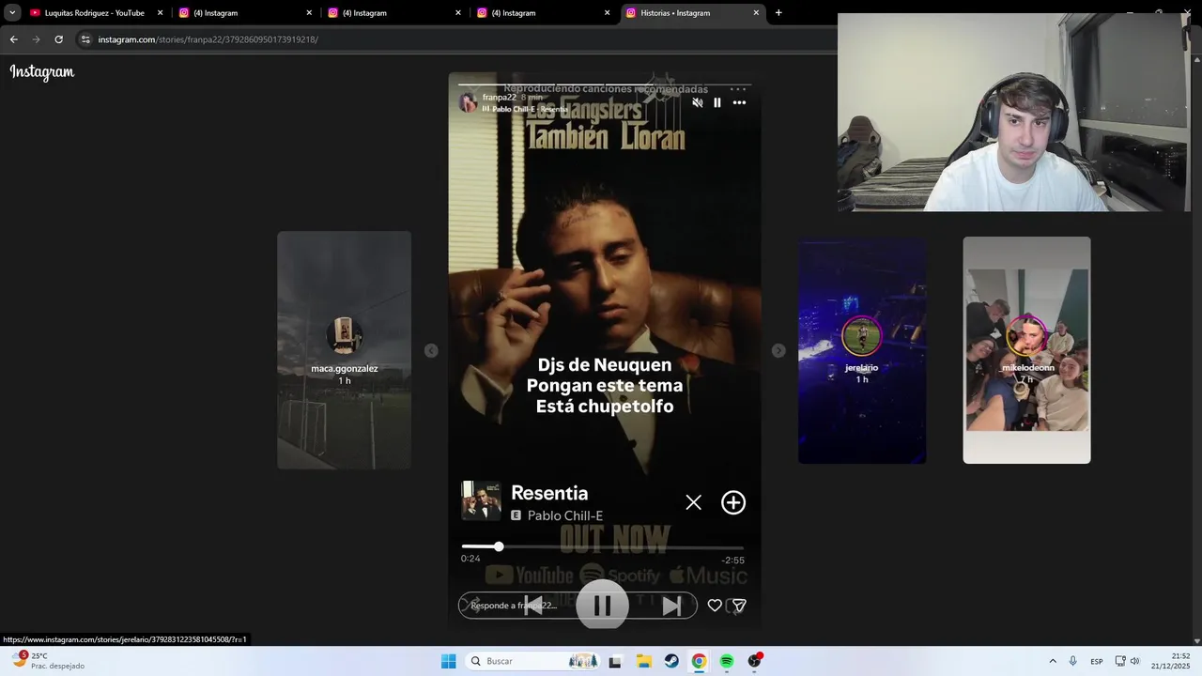Screen dimensions: 1202x676
Task: Close the Luquitas Rodriguez YouTube tab
Action: (x=160, y=13)
